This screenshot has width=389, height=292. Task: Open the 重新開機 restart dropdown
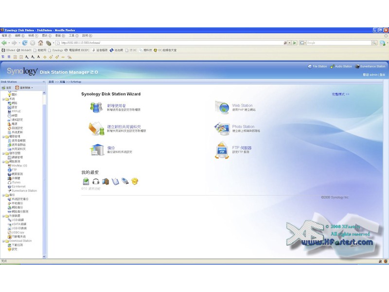[x=24, y=88]
